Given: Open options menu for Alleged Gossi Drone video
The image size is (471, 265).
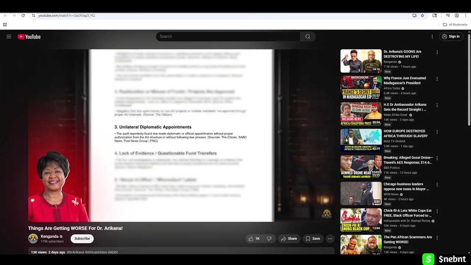Looking at the screenshot, I should point(437,158).
